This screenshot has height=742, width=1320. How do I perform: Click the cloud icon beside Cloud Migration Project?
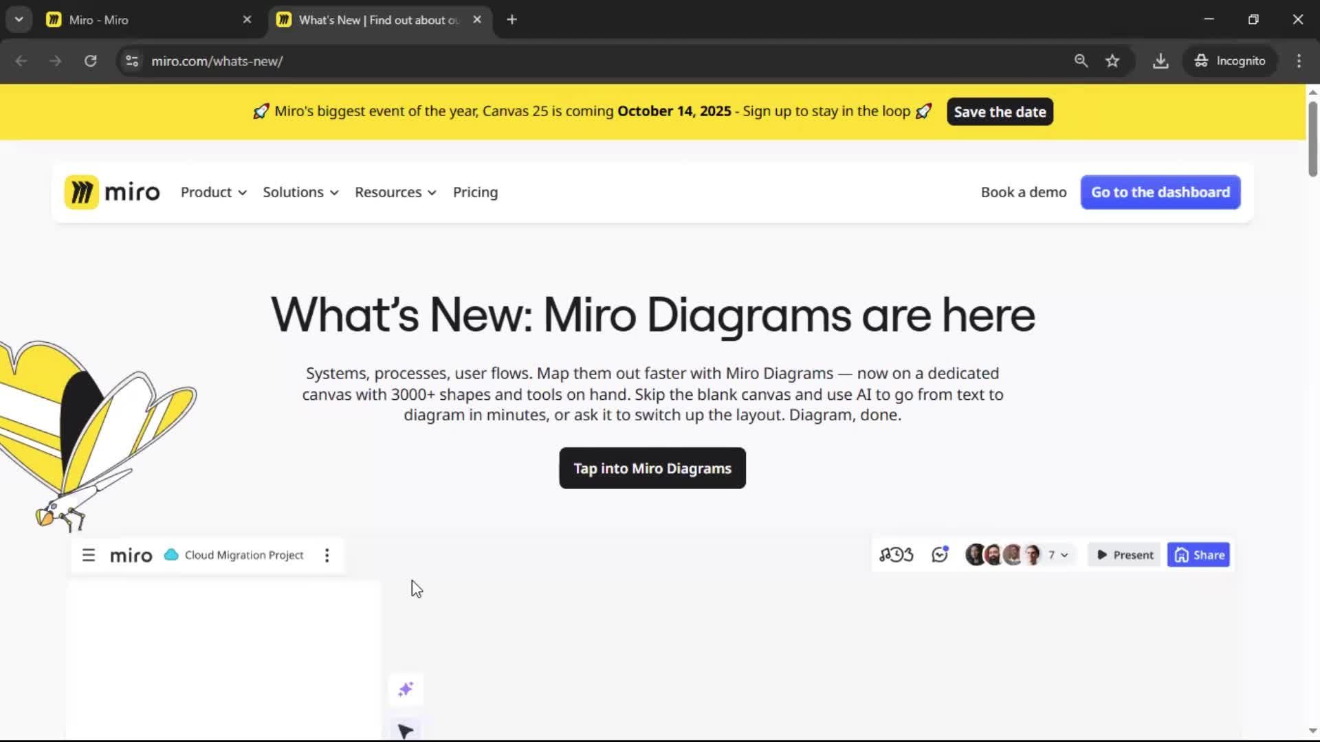pyautogui.click(x=171, y=555)
